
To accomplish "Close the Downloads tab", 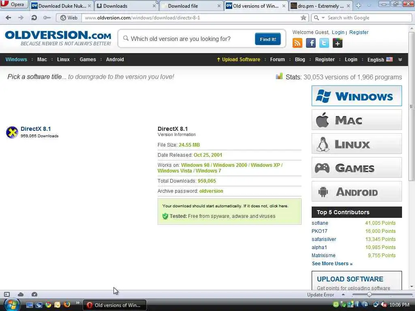I will [x=154, y=6].
